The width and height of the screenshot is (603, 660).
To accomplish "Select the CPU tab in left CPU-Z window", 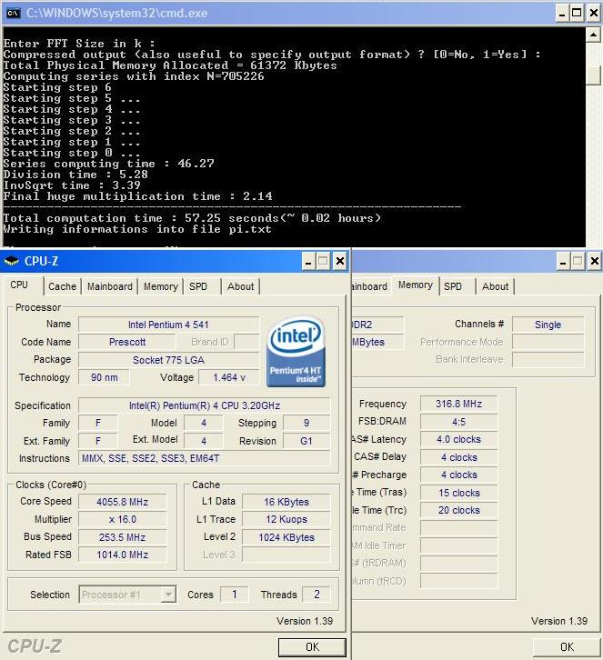I will tap(19, 285).
